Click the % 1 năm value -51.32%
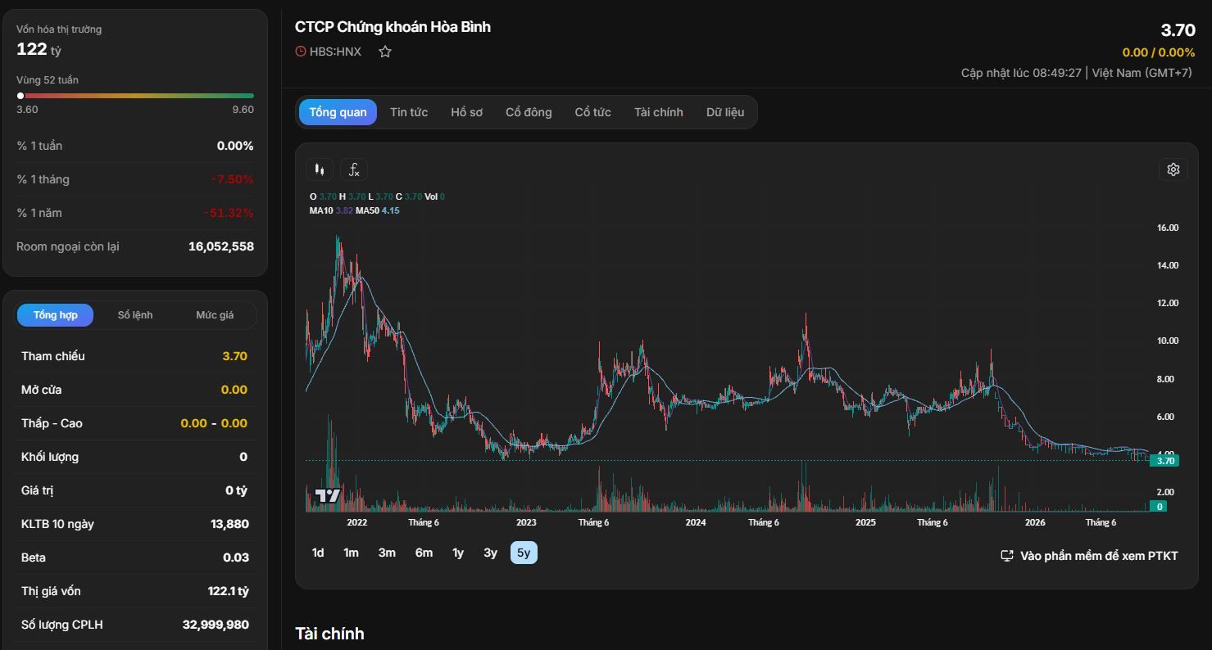Viewport: 1212px width, 650px height. (x=229, y=213)
